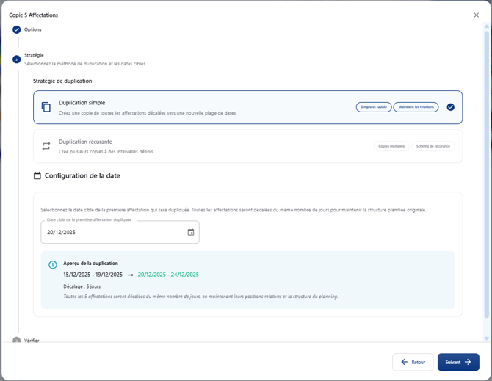Open the date picker calendar icon

coord(191,232)
